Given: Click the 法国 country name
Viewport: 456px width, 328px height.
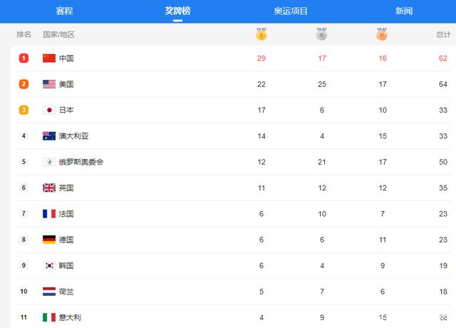Looking at the screenshot, I should click(x=66, y=214).
